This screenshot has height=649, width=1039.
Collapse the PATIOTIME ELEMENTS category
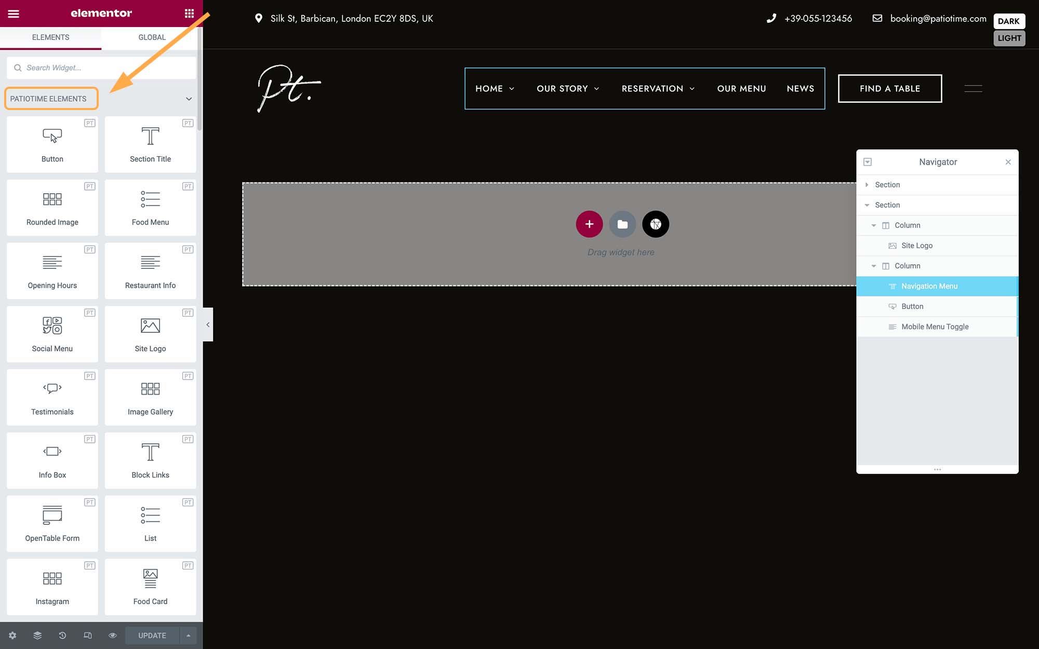click(x=189, y=99)
